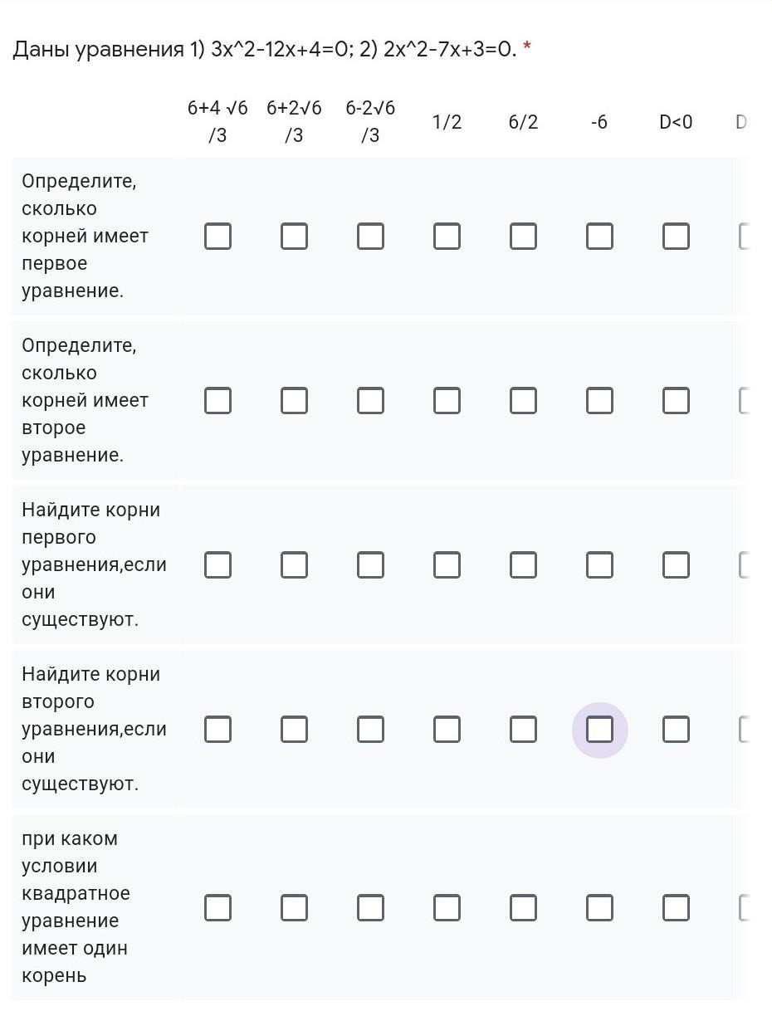Tick 6+2√6/3 in one-root condition row
772x1016 pixels.
pyautogui.click(x=294, y=908)
